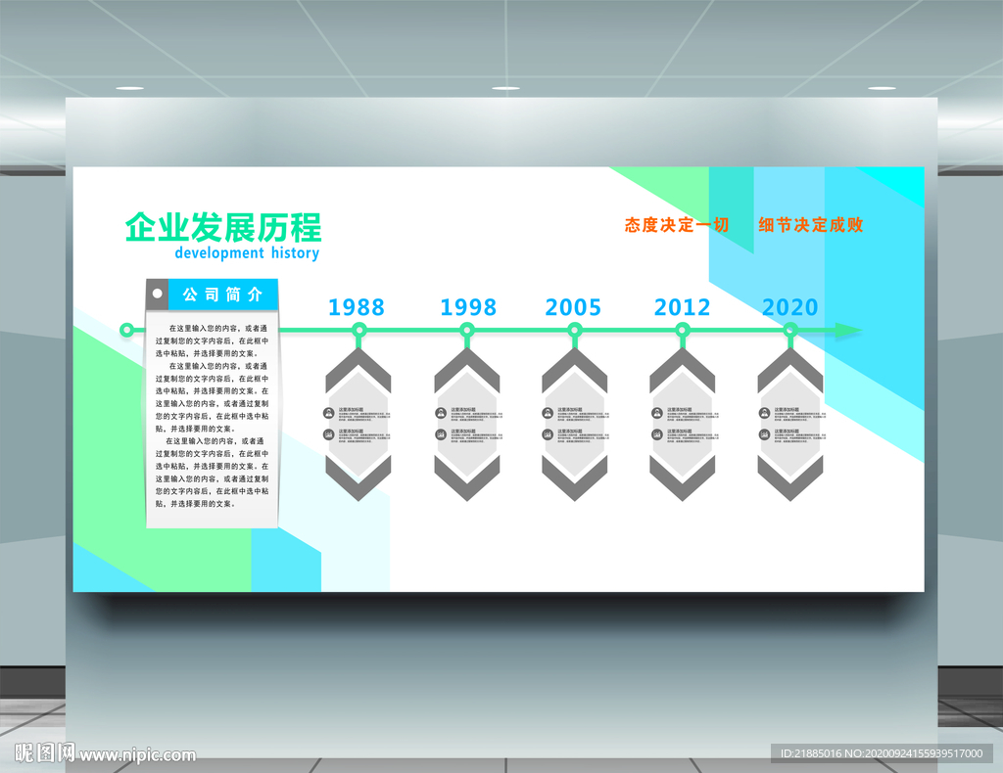
Task: Click the person icon in the 2012 card
Action: click(x=657, y=413)
